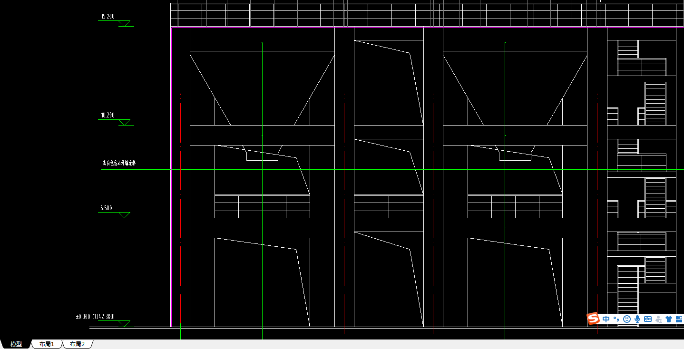Select the green horizontal leader line
This screenshot has width=684, height=349.
click(x=392, y=169)
